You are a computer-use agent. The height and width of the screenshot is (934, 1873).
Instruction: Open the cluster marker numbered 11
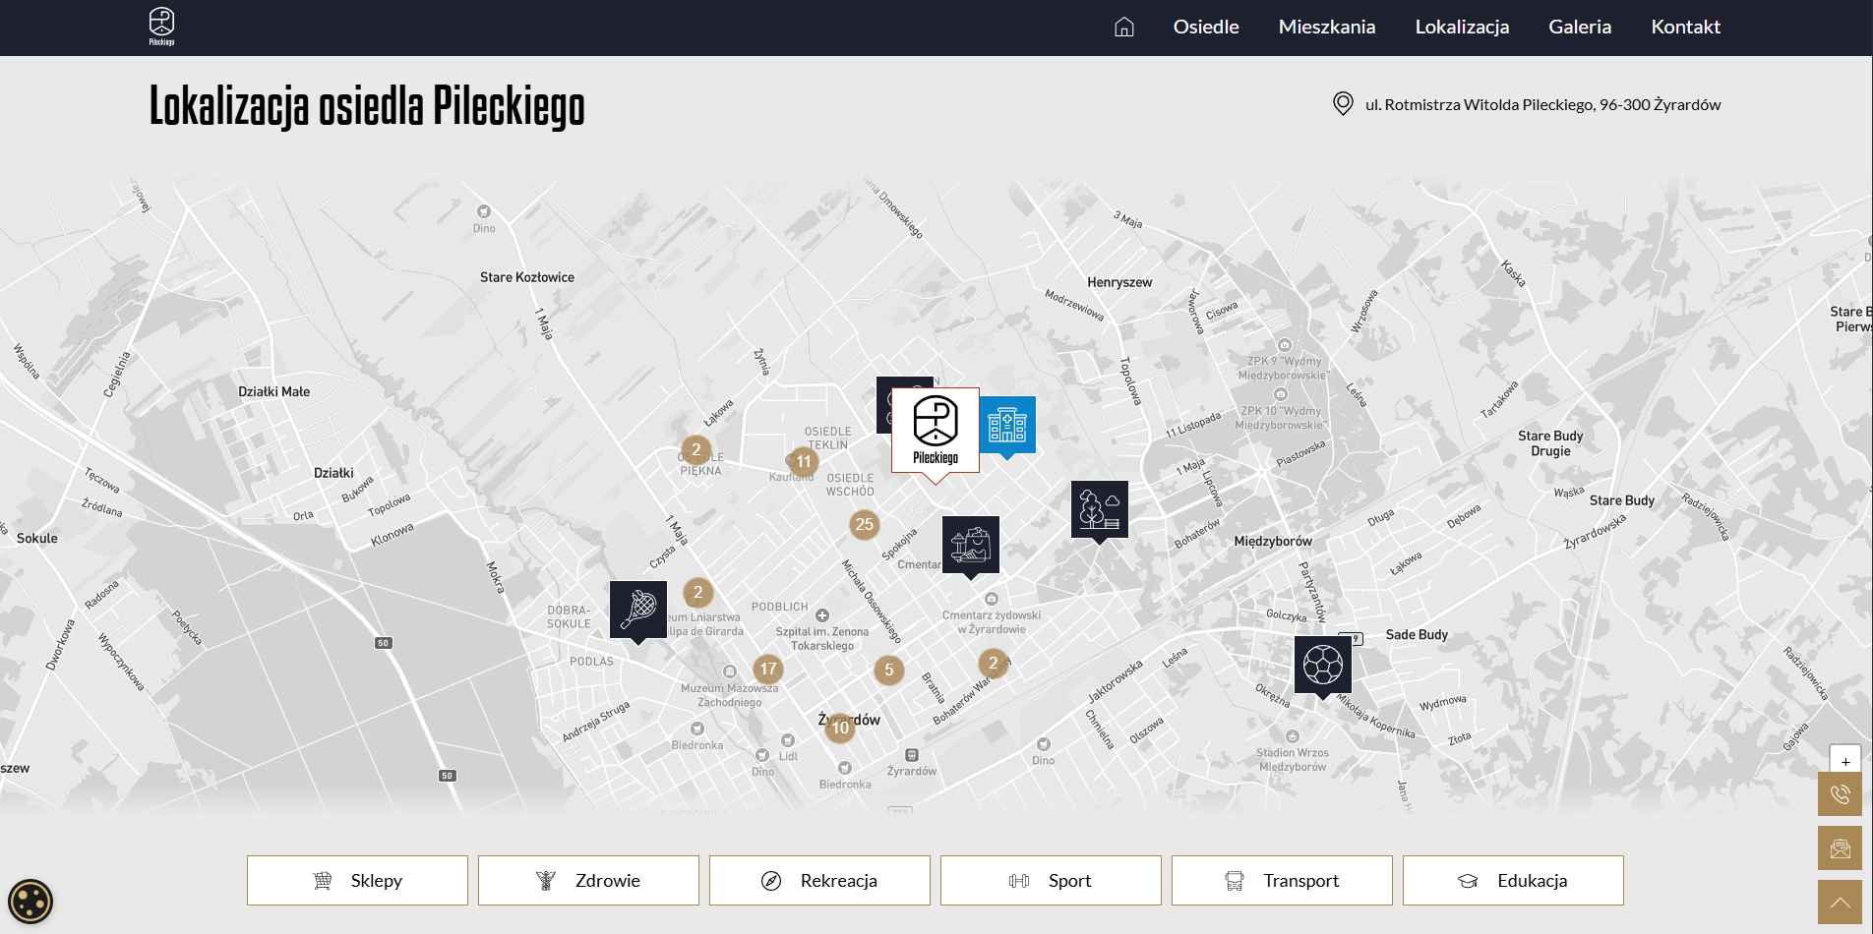click(x=804, y=462)
